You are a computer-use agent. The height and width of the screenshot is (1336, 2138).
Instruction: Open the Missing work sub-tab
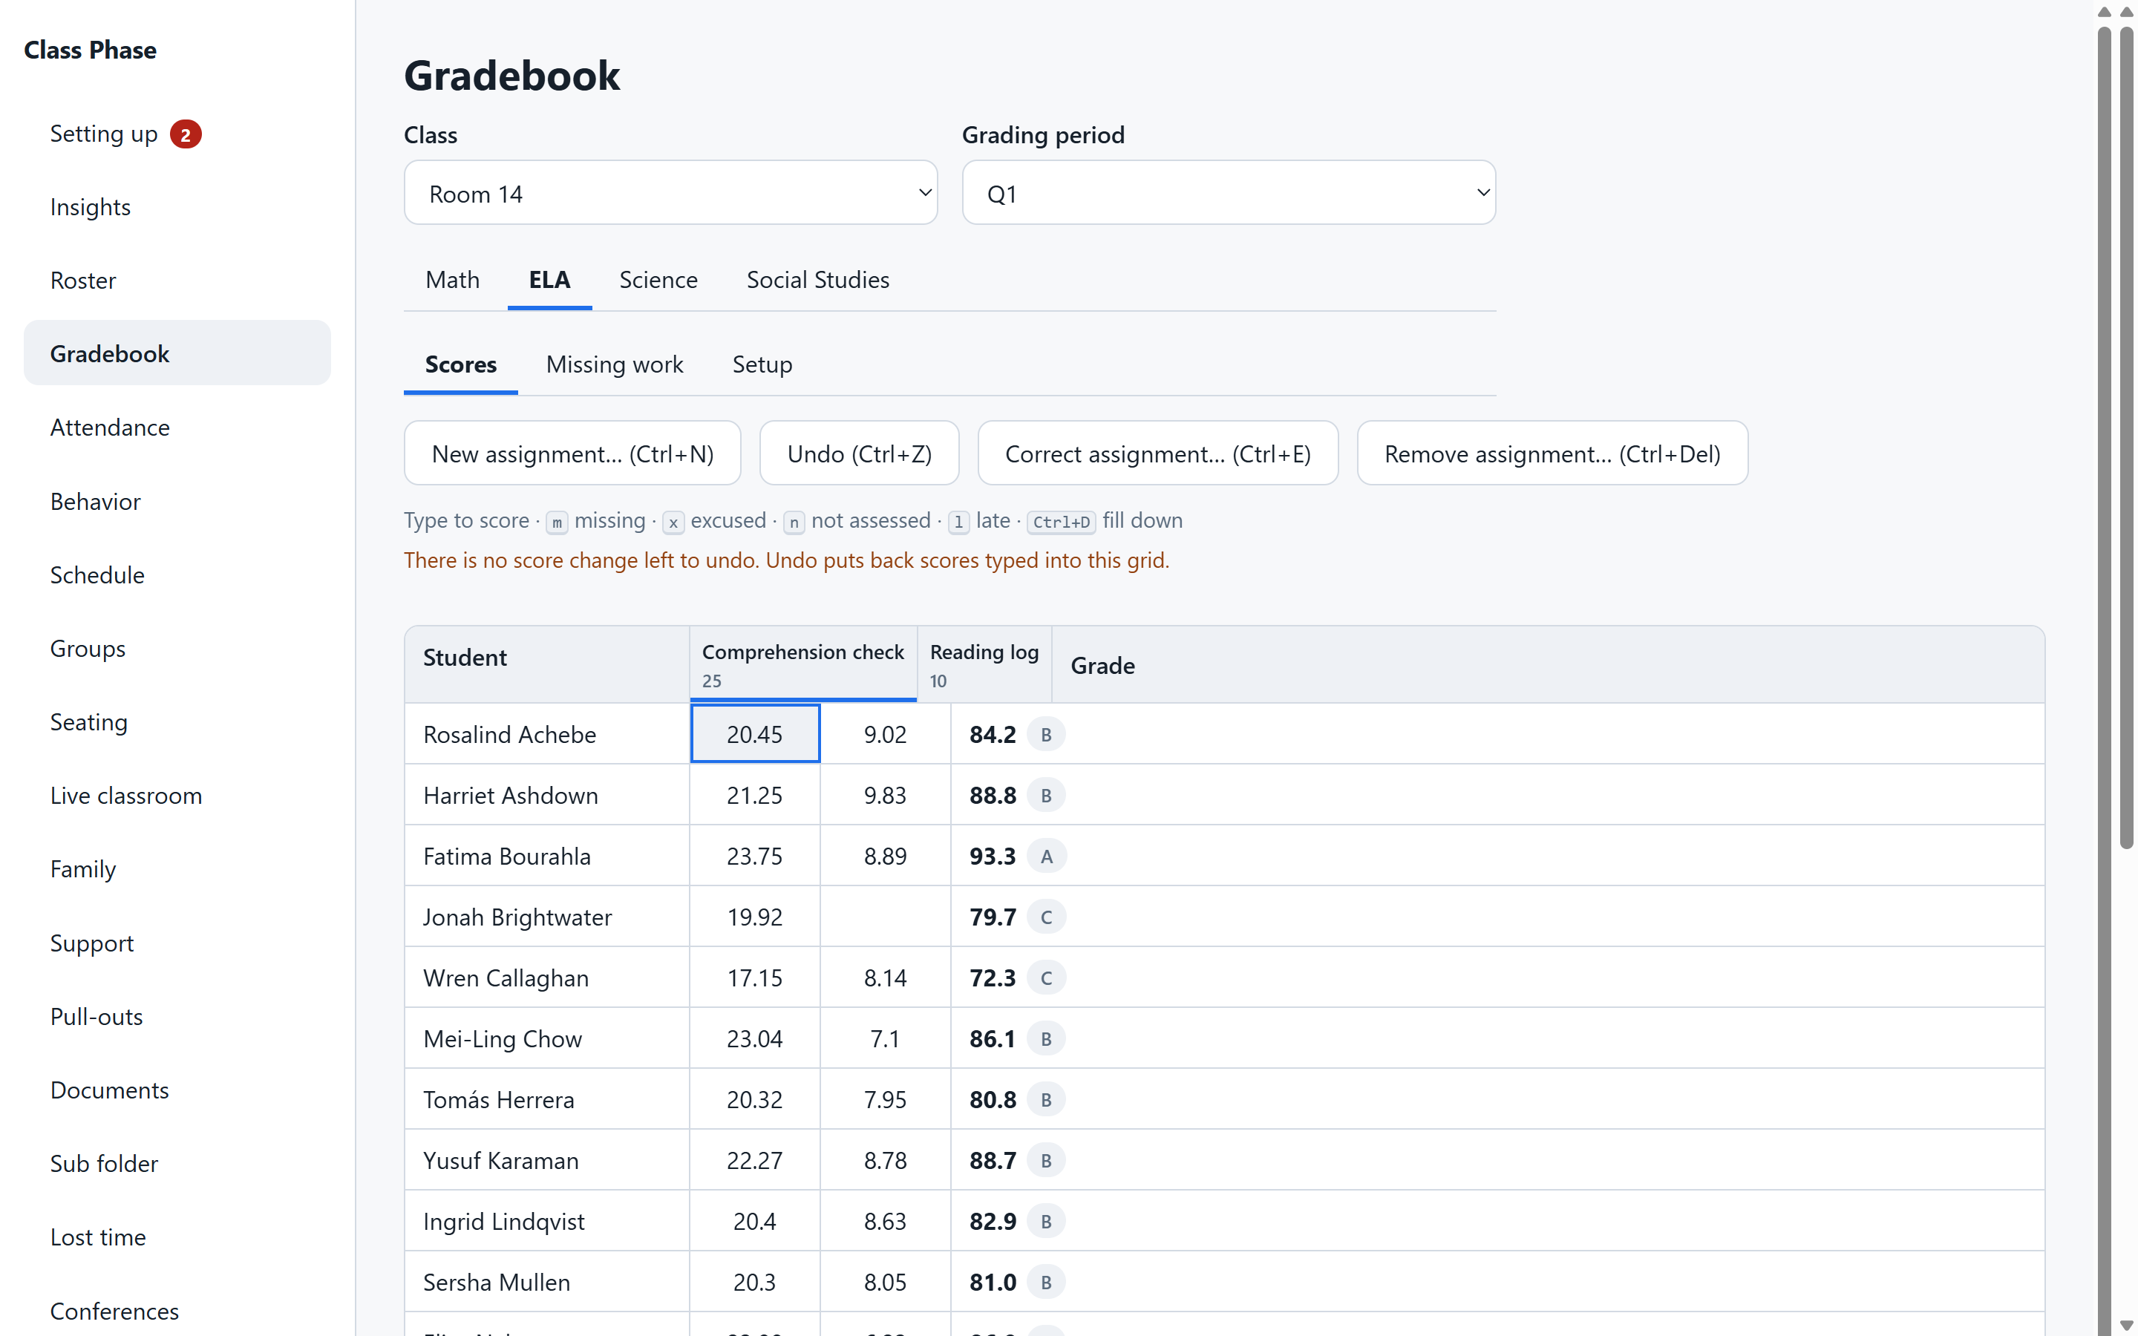pyautogui.click(x=614, y=365)
